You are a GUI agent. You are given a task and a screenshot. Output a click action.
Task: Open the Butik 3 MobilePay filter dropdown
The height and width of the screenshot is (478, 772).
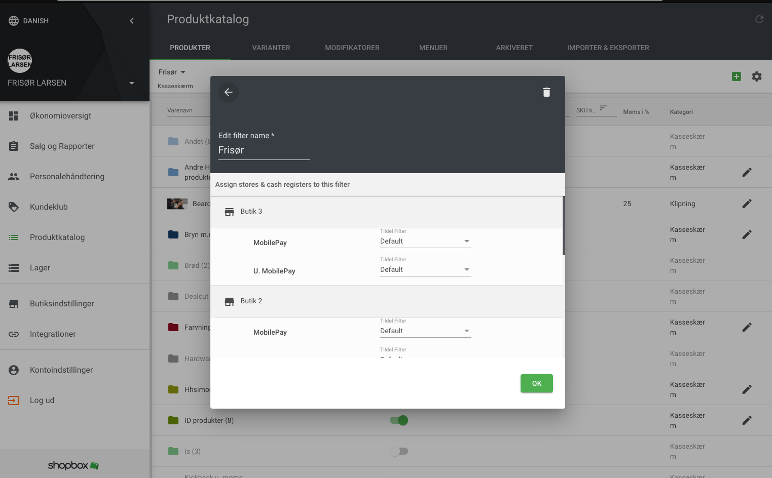pos(425,242)
